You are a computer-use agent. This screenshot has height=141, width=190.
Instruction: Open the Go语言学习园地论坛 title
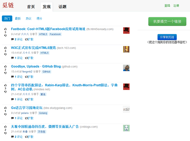tap(27, 108)
